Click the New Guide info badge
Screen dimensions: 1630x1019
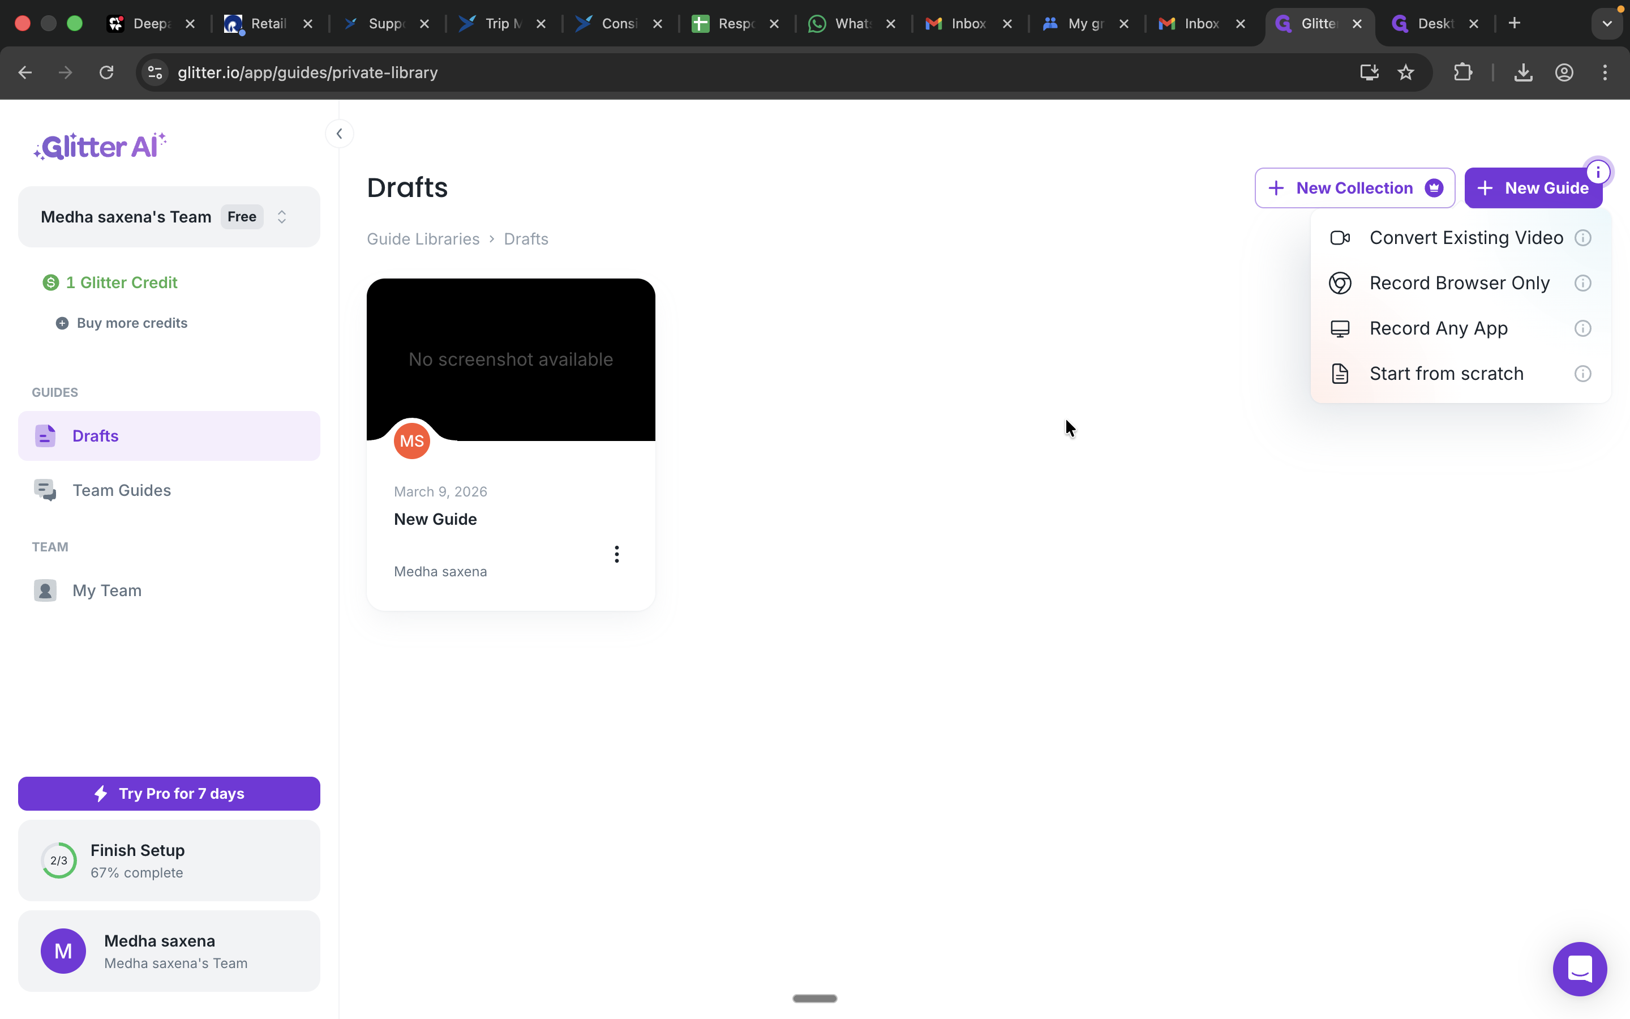tap(1598, 173)
